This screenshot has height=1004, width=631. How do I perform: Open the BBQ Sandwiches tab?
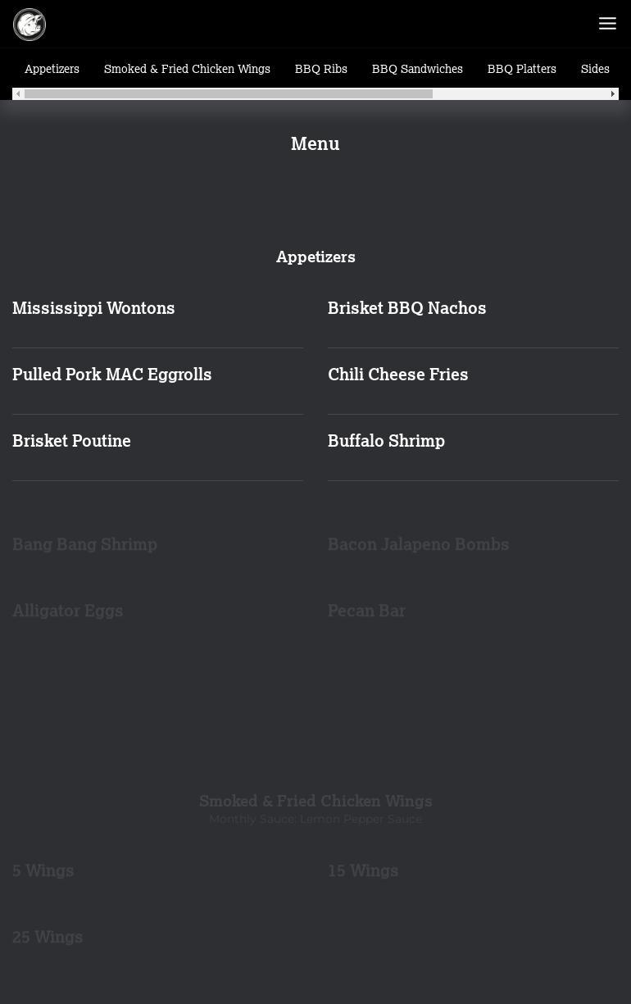(417, 70)
